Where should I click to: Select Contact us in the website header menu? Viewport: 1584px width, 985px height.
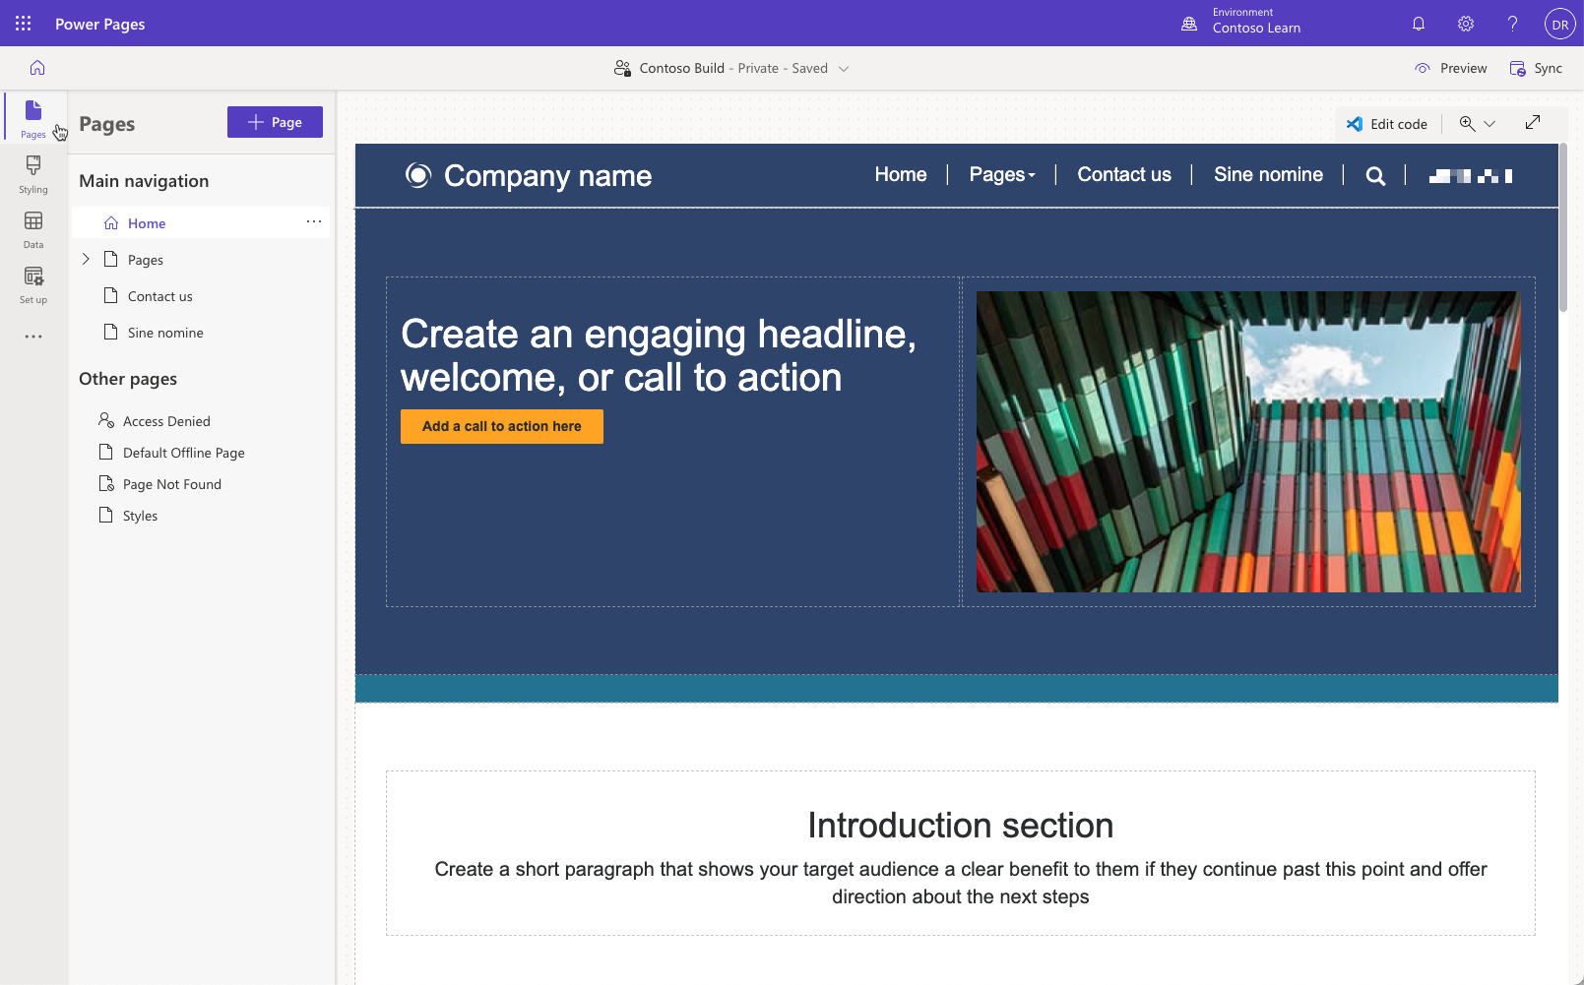pyautogui.click(x=1124, y=174)
